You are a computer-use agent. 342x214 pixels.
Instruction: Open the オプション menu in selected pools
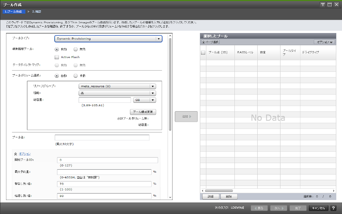pyautogui.click(x=323, y=42)
